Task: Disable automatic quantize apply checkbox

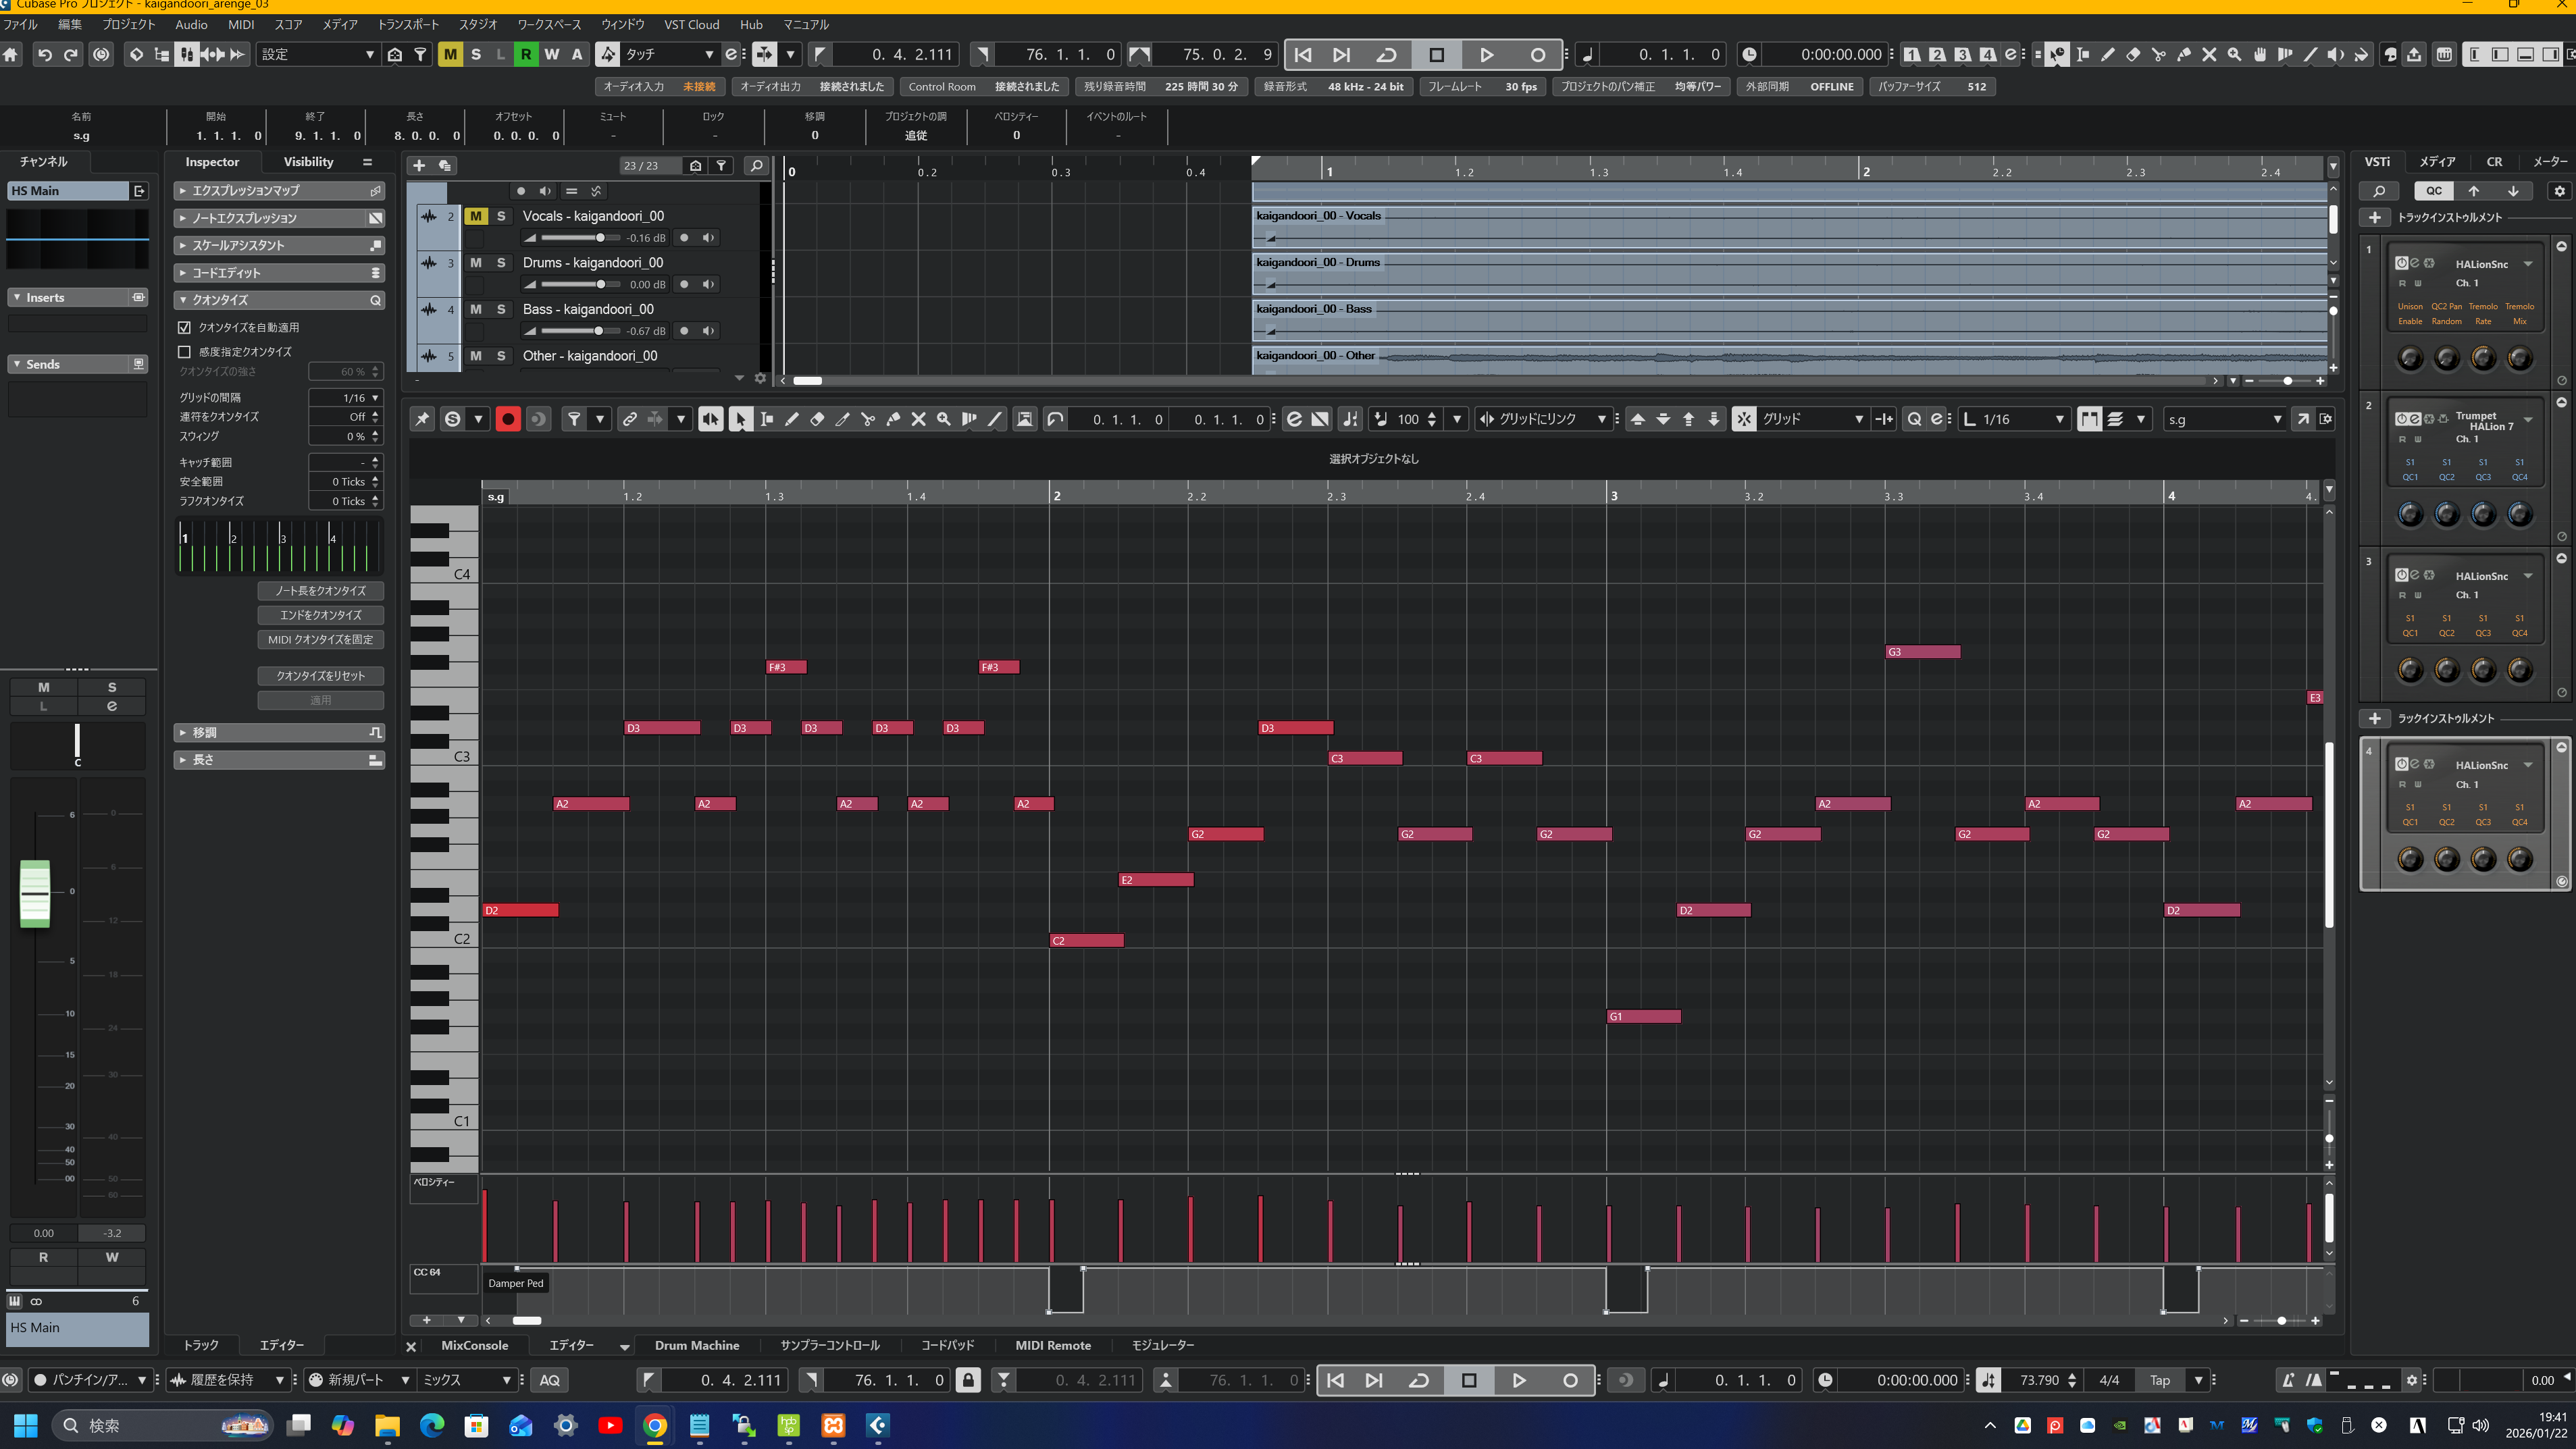Action: pyautogui.click(x=184, y=327)
